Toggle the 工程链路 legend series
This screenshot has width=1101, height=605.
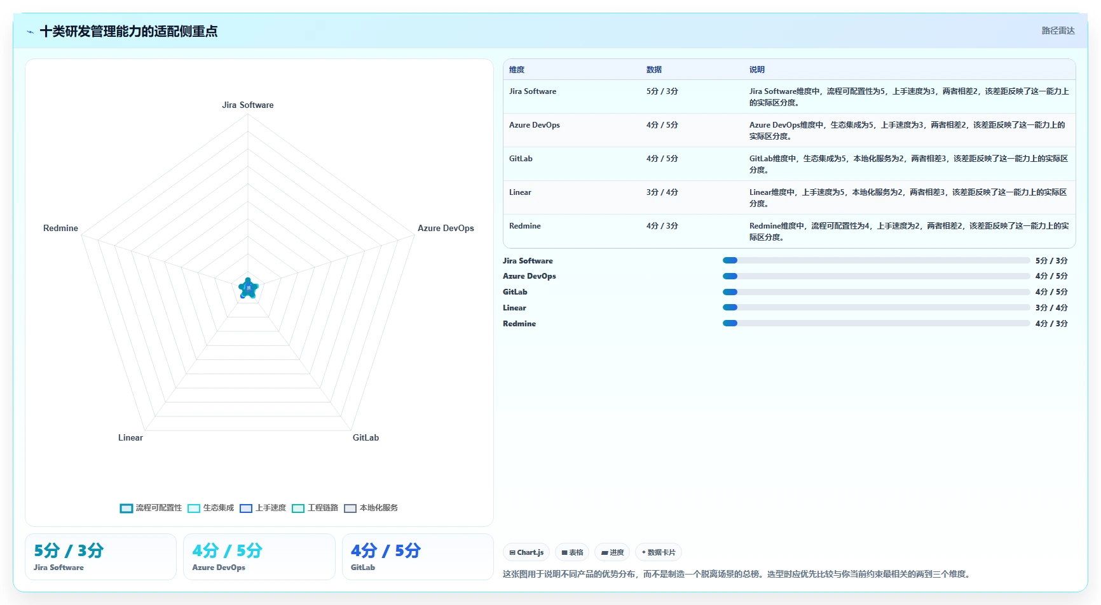(315, 508)
